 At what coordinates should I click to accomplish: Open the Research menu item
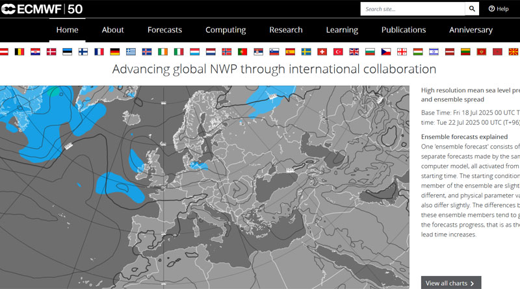coord(286,30)
